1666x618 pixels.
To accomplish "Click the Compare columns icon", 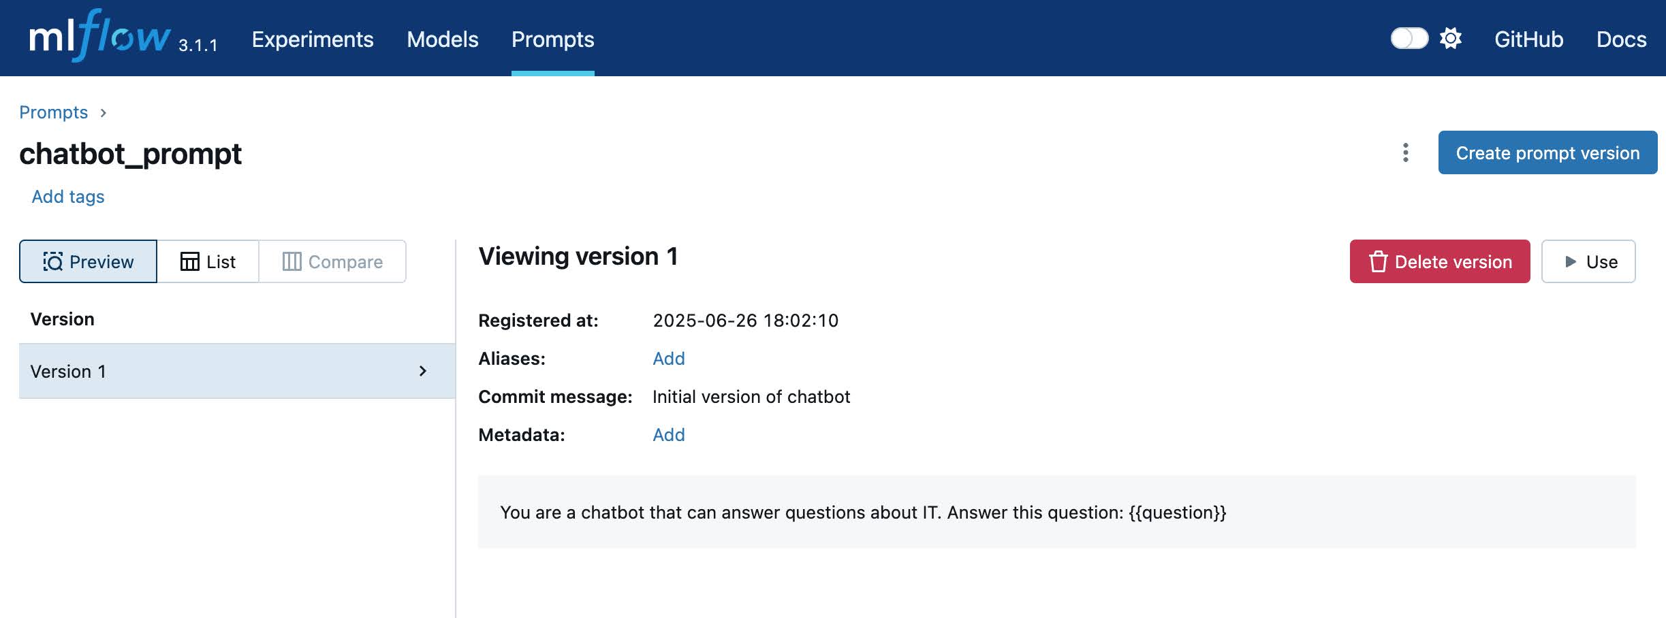I will point(292,261).
